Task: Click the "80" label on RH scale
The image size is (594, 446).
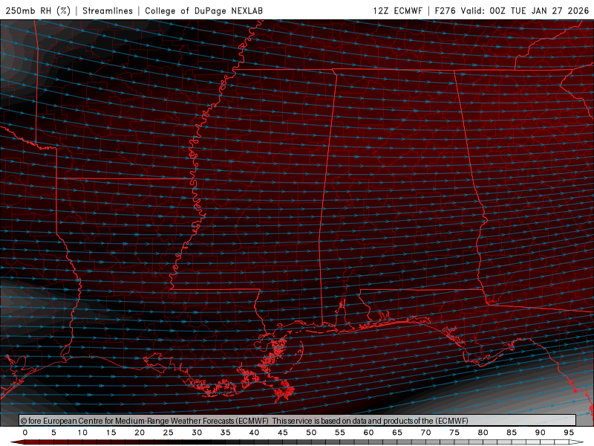Action: (483, 433)
